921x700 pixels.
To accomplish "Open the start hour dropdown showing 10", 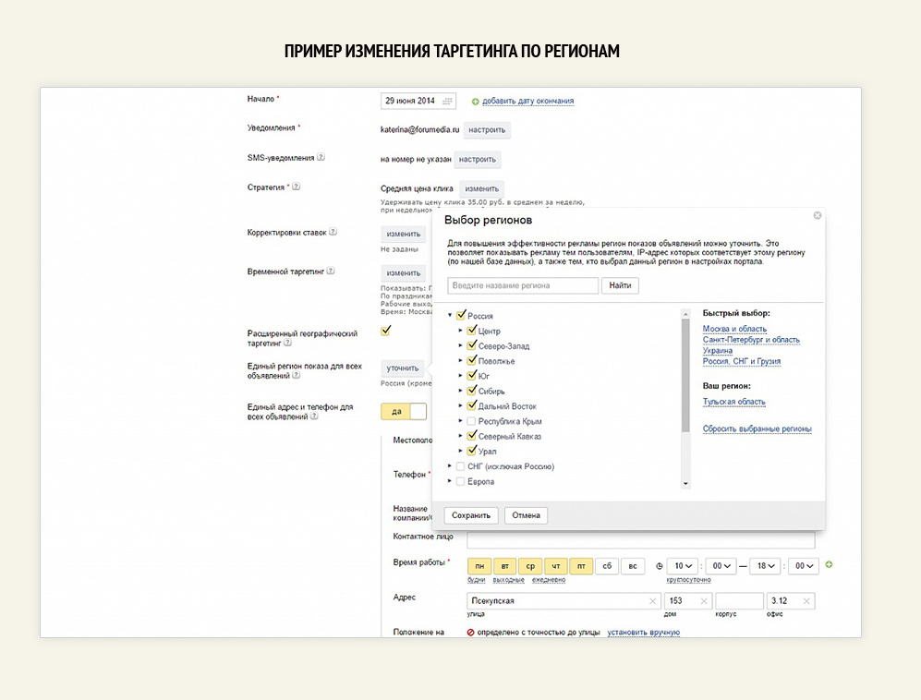I will click(683, 566).
